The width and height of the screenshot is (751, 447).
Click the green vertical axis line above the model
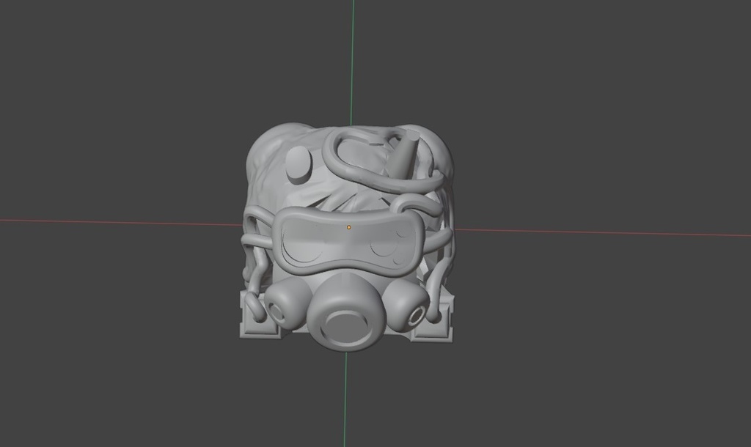pyautogui.click(x=351, y=59)
